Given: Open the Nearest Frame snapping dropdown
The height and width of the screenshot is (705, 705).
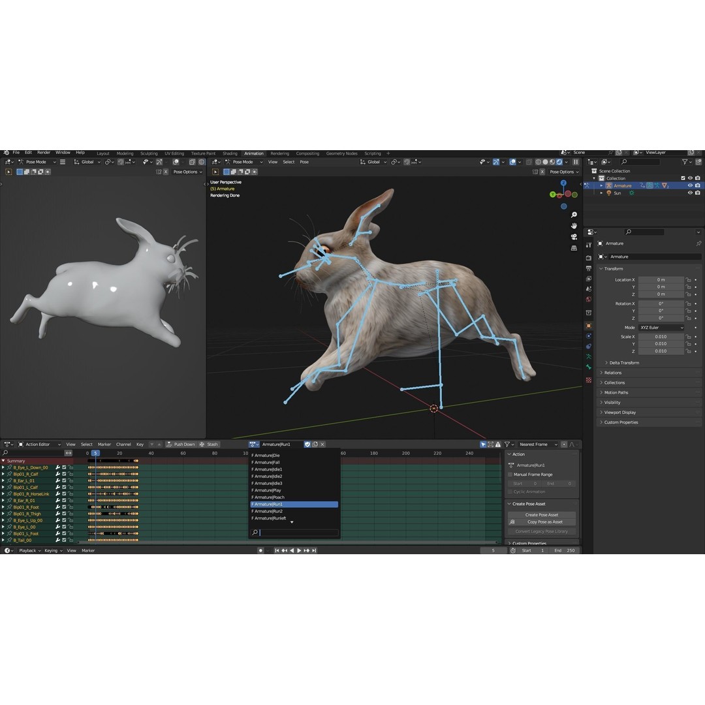Looking at the screenshot, I should pyautogui.click(x=538, y=445).
